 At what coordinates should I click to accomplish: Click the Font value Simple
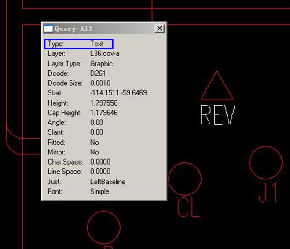click(x=99, y=191)
